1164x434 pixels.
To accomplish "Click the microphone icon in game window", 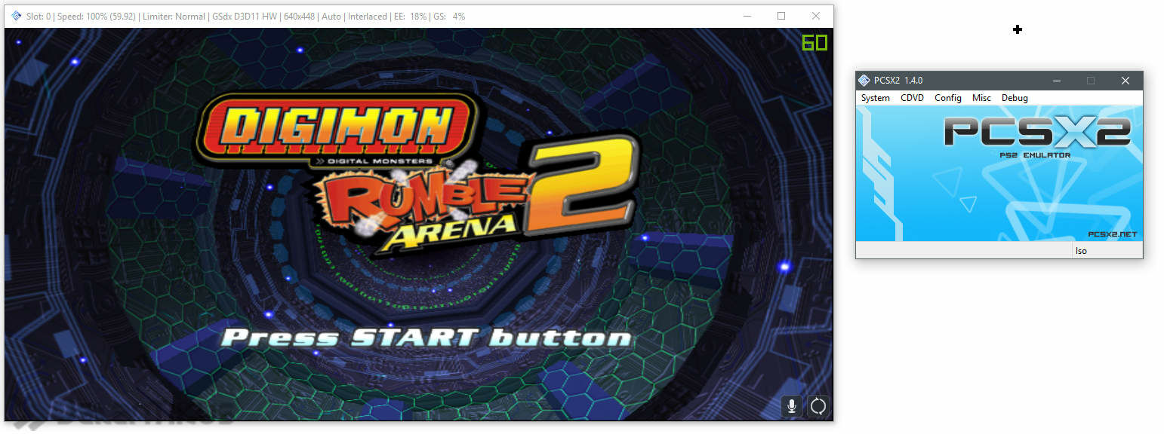I will tap(791, 406).
